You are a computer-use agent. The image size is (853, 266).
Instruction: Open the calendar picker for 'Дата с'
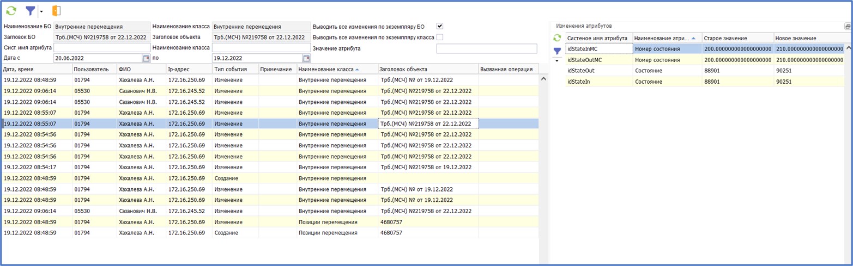click(x=146, y=58)
